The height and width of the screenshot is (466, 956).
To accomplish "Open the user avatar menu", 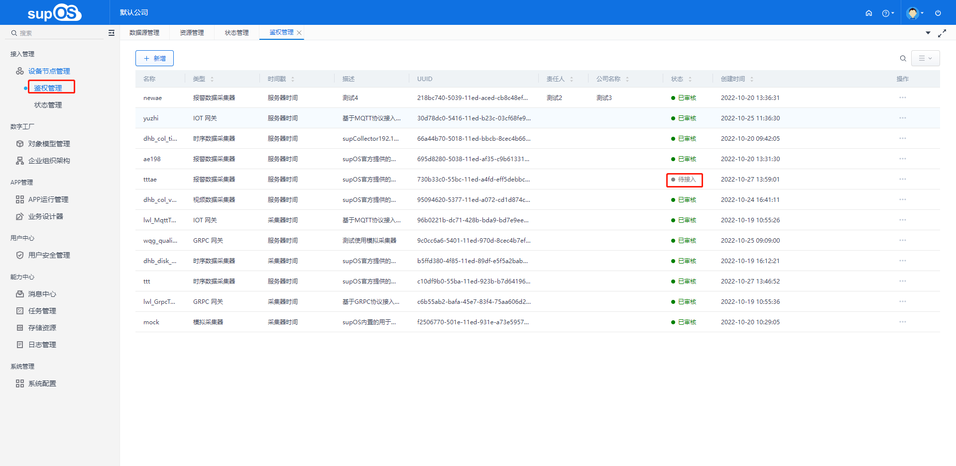I will pyautogui.click(x=914, y=13).
